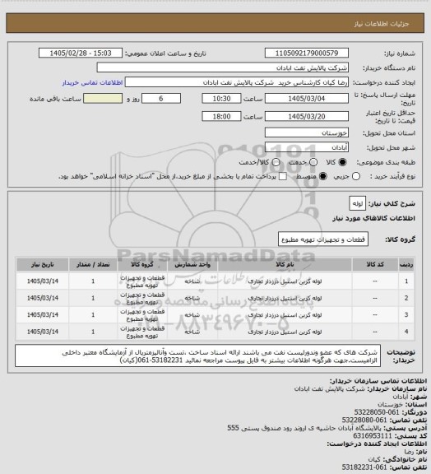Click the goods group cell in row 4

point(142,332)
